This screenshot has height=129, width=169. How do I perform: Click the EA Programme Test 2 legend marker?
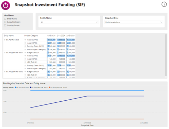point(50,87)
